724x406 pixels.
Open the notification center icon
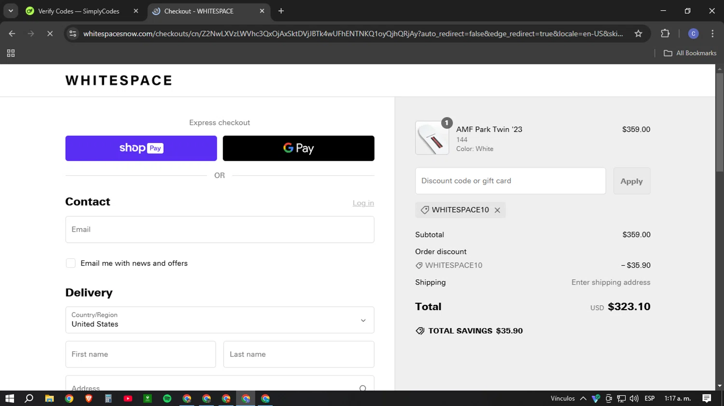coord(707,398)
